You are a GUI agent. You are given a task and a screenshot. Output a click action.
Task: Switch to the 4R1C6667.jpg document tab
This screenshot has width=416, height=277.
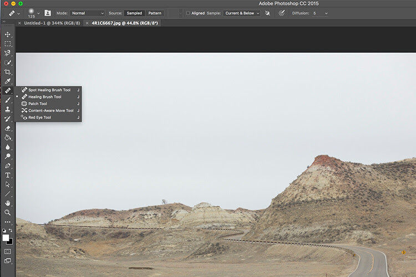125,23
